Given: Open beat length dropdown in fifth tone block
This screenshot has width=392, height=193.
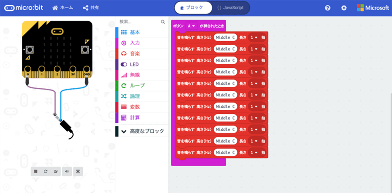Looking at the screenshot, I should [x=254, y=83].
